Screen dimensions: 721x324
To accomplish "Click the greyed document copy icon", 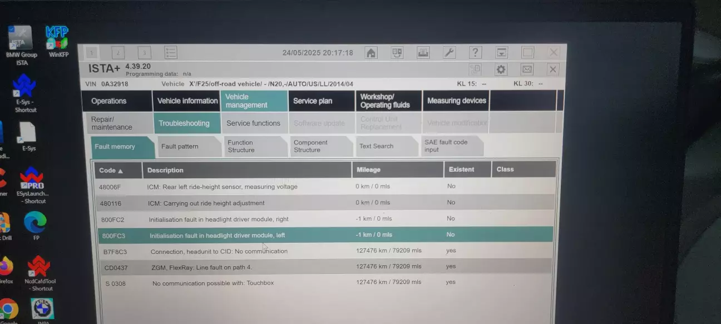I will [475, 69].
